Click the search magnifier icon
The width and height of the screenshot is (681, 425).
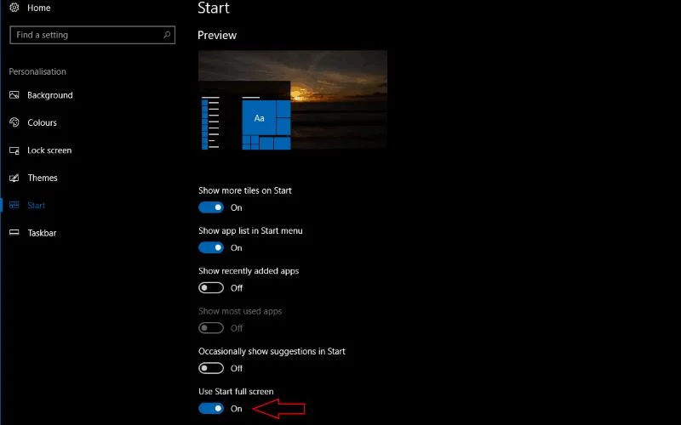click(167, 35)
